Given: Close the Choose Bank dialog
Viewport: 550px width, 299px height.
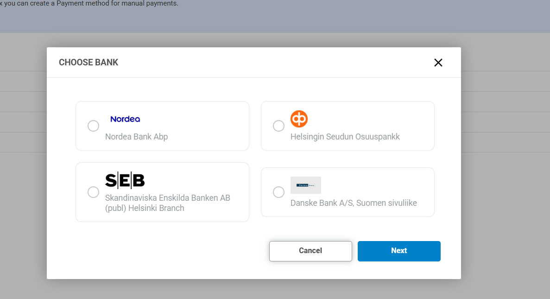Looking at the screenshot, I should 438,63.
